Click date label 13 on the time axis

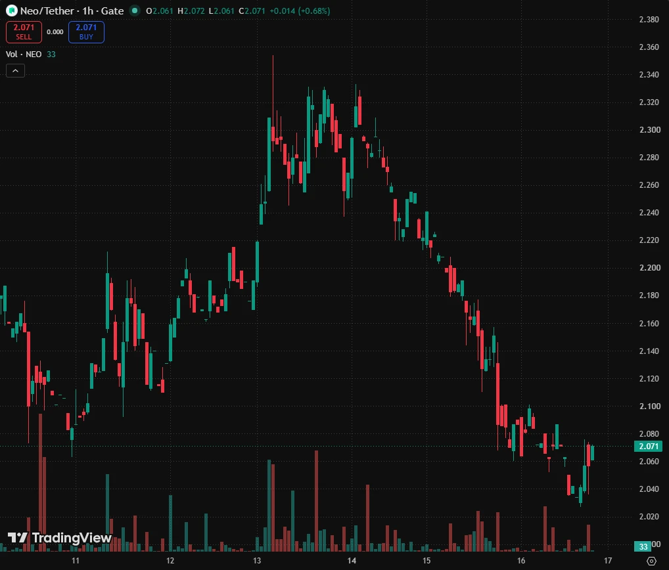point(257,561)
